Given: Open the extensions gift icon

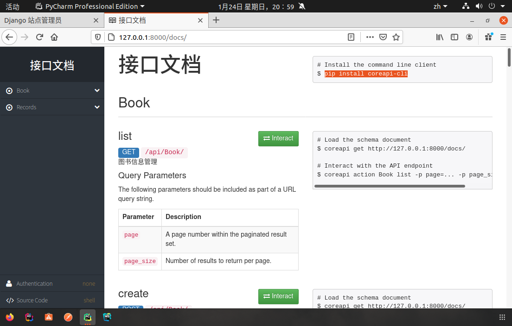Looking at the screenshot, I should [x=488, y=37].
